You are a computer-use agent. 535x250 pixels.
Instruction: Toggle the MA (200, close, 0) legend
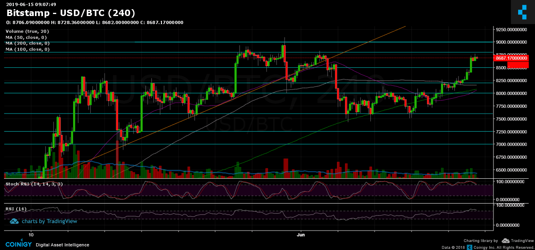(x=27, y=43)
